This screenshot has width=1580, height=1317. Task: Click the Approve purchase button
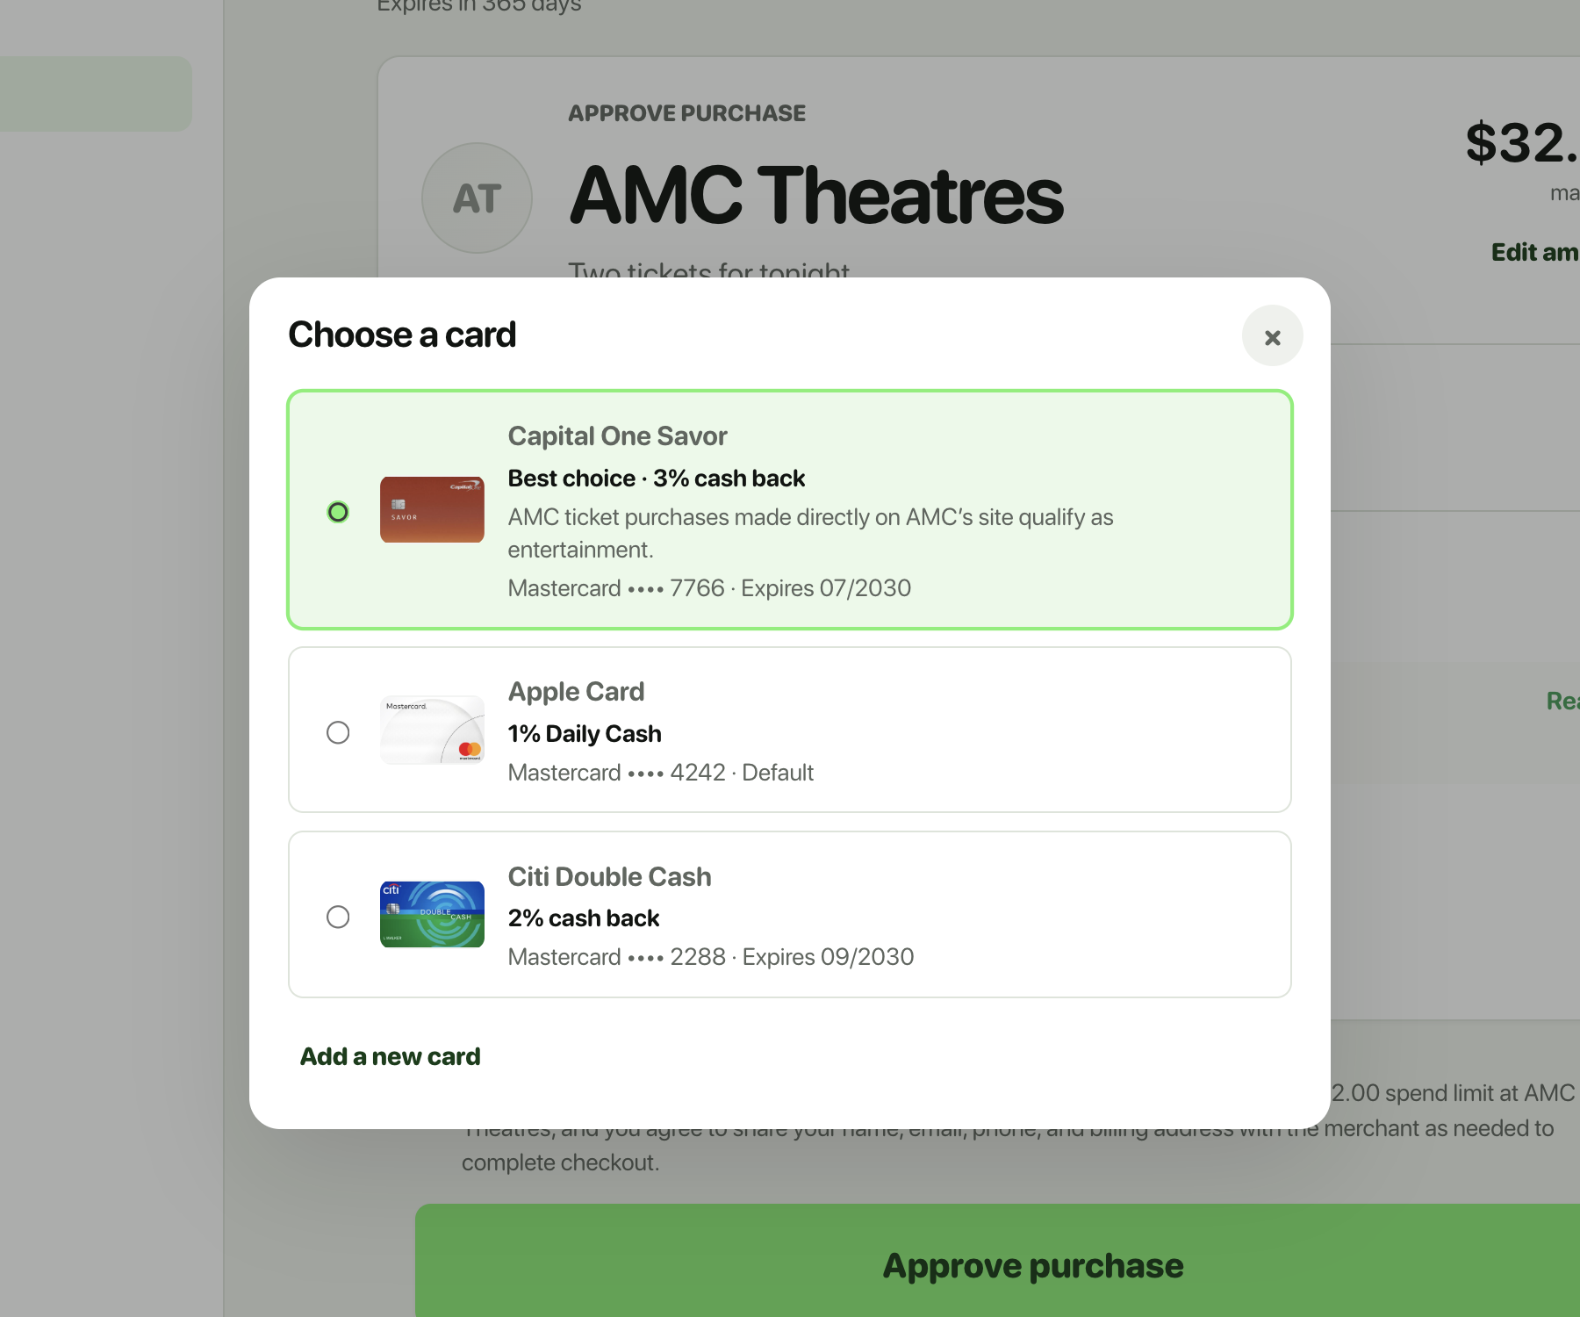point(997,1261)
